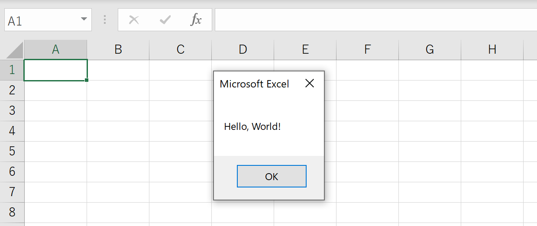
Task: Select column F header
Action: [x=367, y=50]
